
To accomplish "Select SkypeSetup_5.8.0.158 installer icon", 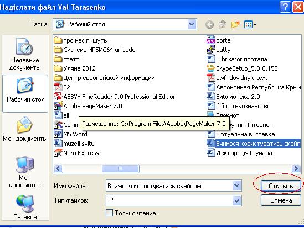I will point(211,68).
